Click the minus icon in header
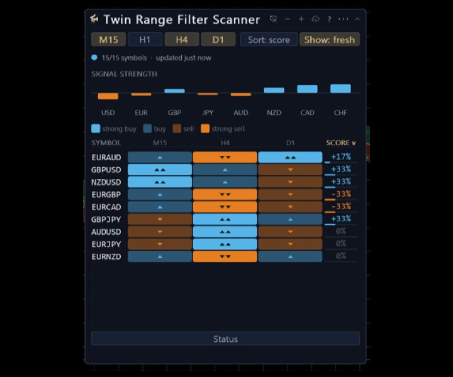Screen dimensions: 453x377 [x=288, y=19]
